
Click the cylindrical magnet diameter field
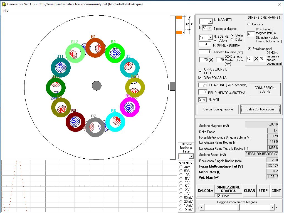point(251,34)
